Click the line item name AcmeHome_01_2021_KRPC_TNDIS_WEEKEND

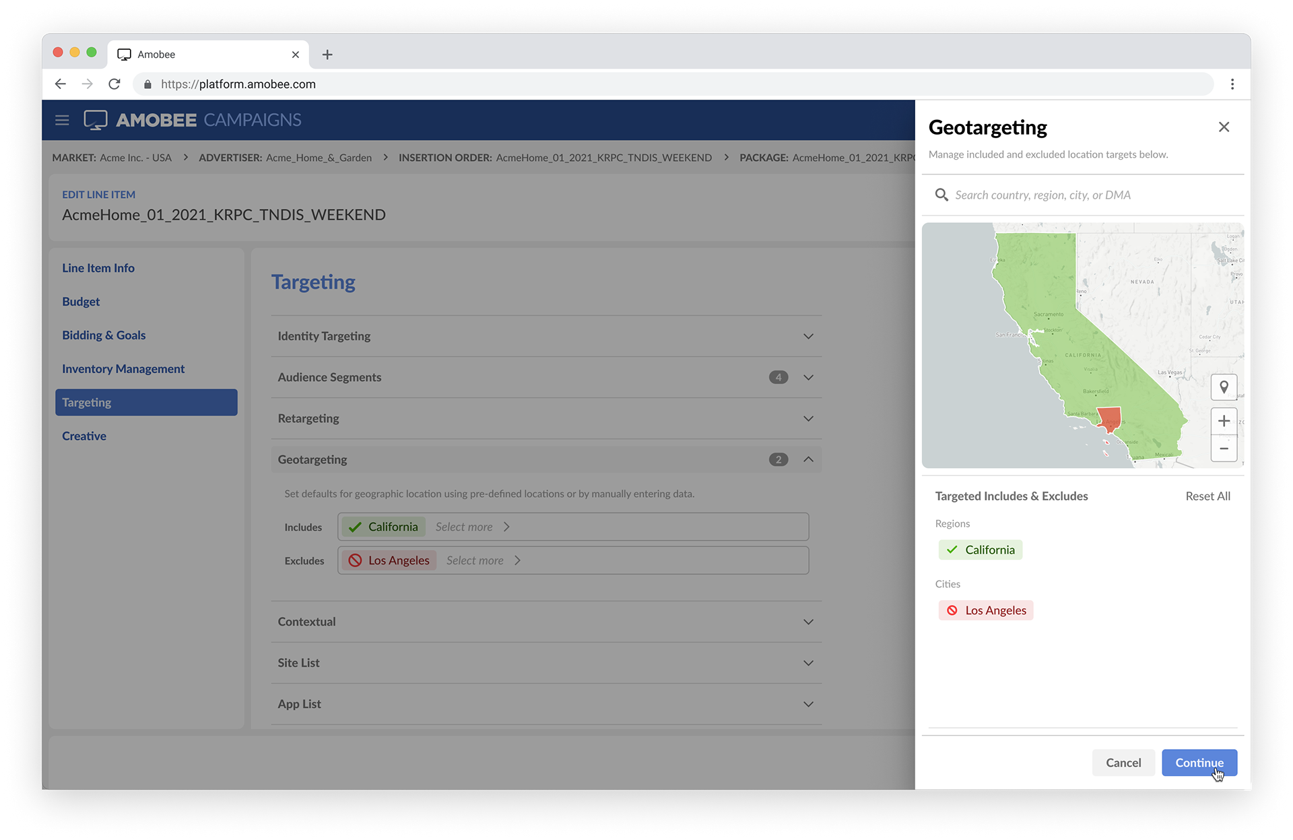tap(224, 215)
